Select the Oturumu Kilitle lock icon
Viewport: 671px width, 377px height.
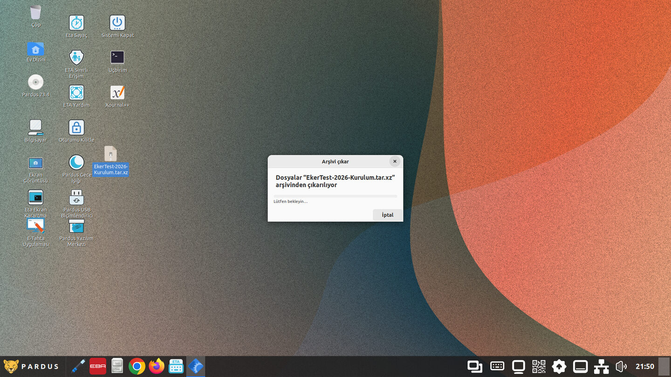pos(76,127)
